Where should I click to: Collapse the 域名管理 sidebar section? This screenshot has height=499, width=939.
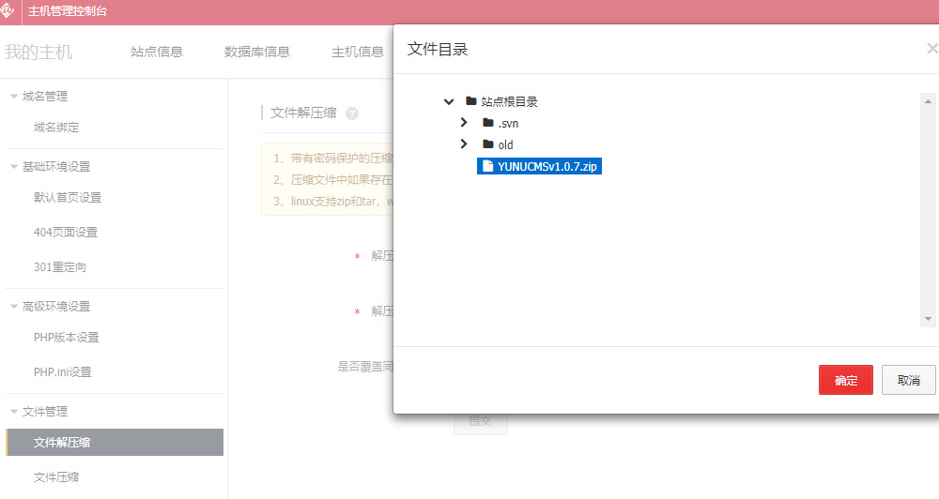14,96
